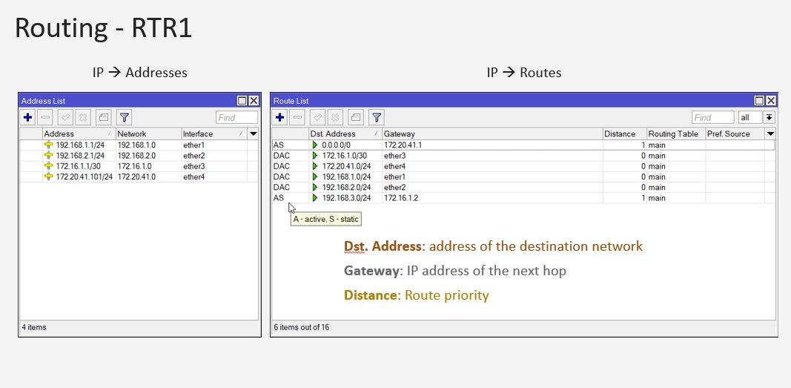Image resolution: width=791 pixels, height=388 pixels.
Task: Click DAC flag of 172.16.1.0/30 route
Action: tap(282, 155)
